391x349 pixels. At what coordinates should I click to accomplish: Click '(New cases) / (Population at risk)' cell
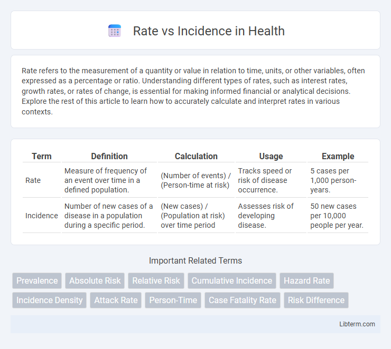[196, 216]
